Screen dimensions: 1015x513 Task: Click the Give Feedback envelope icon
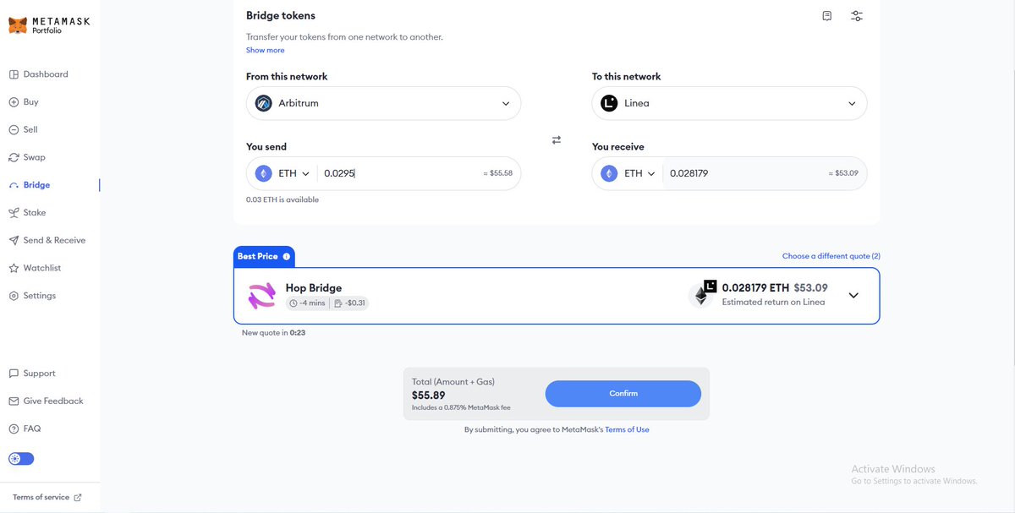(14, 401)
